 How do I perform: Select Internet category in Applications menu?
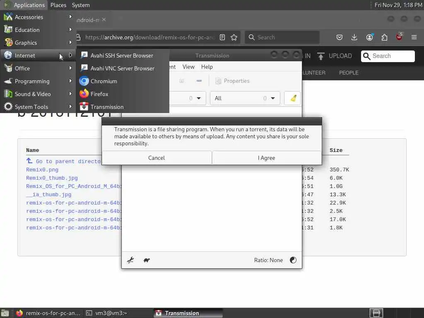click(x=38, y=55)
